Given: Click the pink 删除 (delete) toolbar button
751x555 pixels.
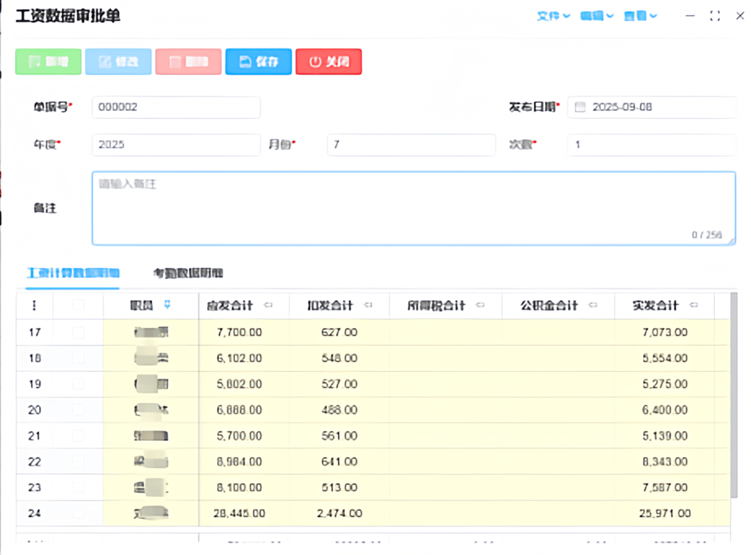Looking at the screenshot, I should (x=188, y=62).
